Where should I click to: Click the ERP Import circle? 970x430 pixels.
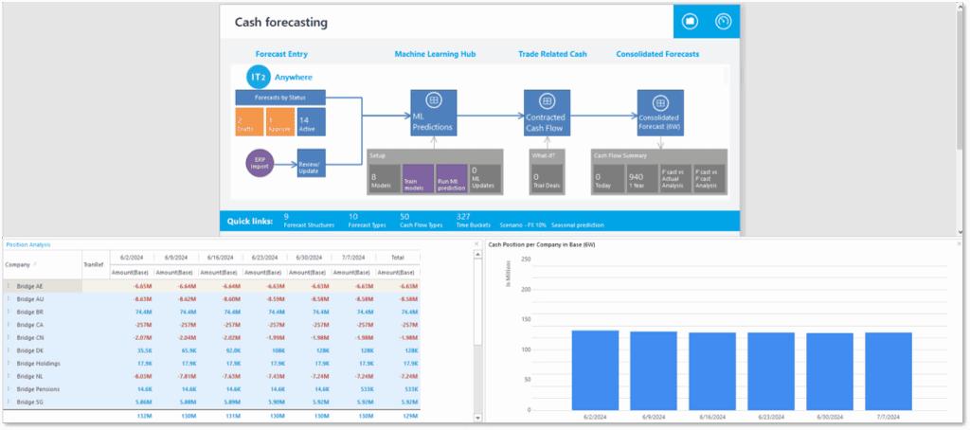tap(260, 164)
